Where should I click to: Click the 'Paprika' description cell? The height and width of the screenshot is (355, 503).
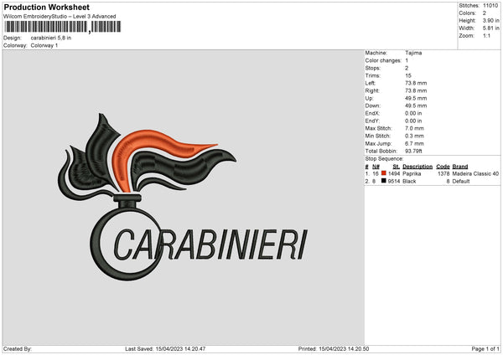coord(412,173)
